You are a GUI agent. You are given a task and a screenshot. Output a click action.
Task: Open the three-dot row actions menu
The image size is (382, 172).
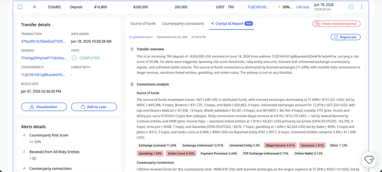[x=361, y=7]
